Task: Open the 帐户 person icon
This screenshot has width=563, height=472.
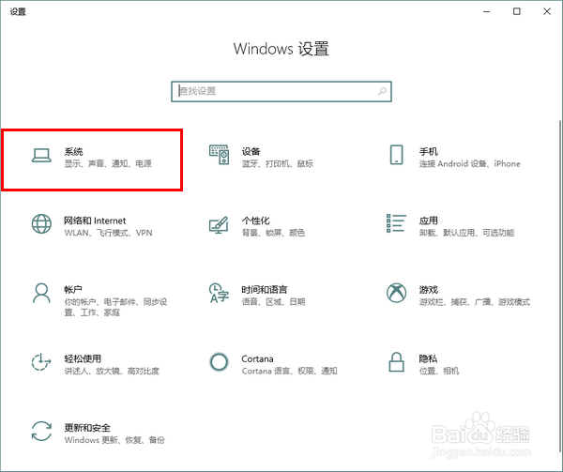Action: coord(41,294)
